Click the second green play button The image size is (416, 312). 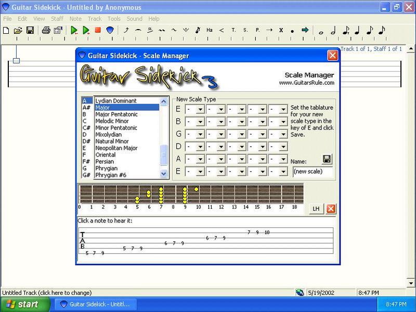point(86,30)
